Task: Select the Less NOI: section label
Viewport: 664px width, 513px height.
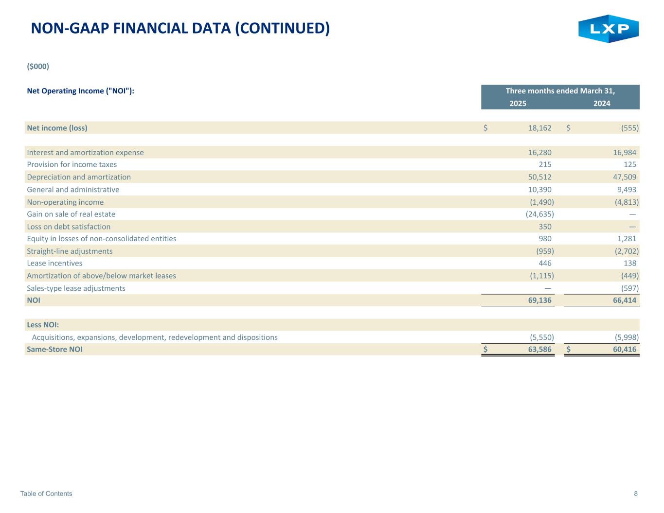Action: [x=43, y=325]
